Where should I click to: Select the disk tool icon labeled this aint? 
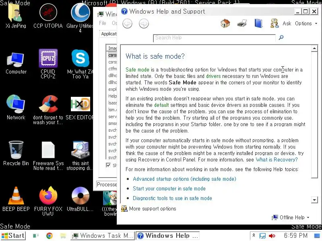(80, 155)
